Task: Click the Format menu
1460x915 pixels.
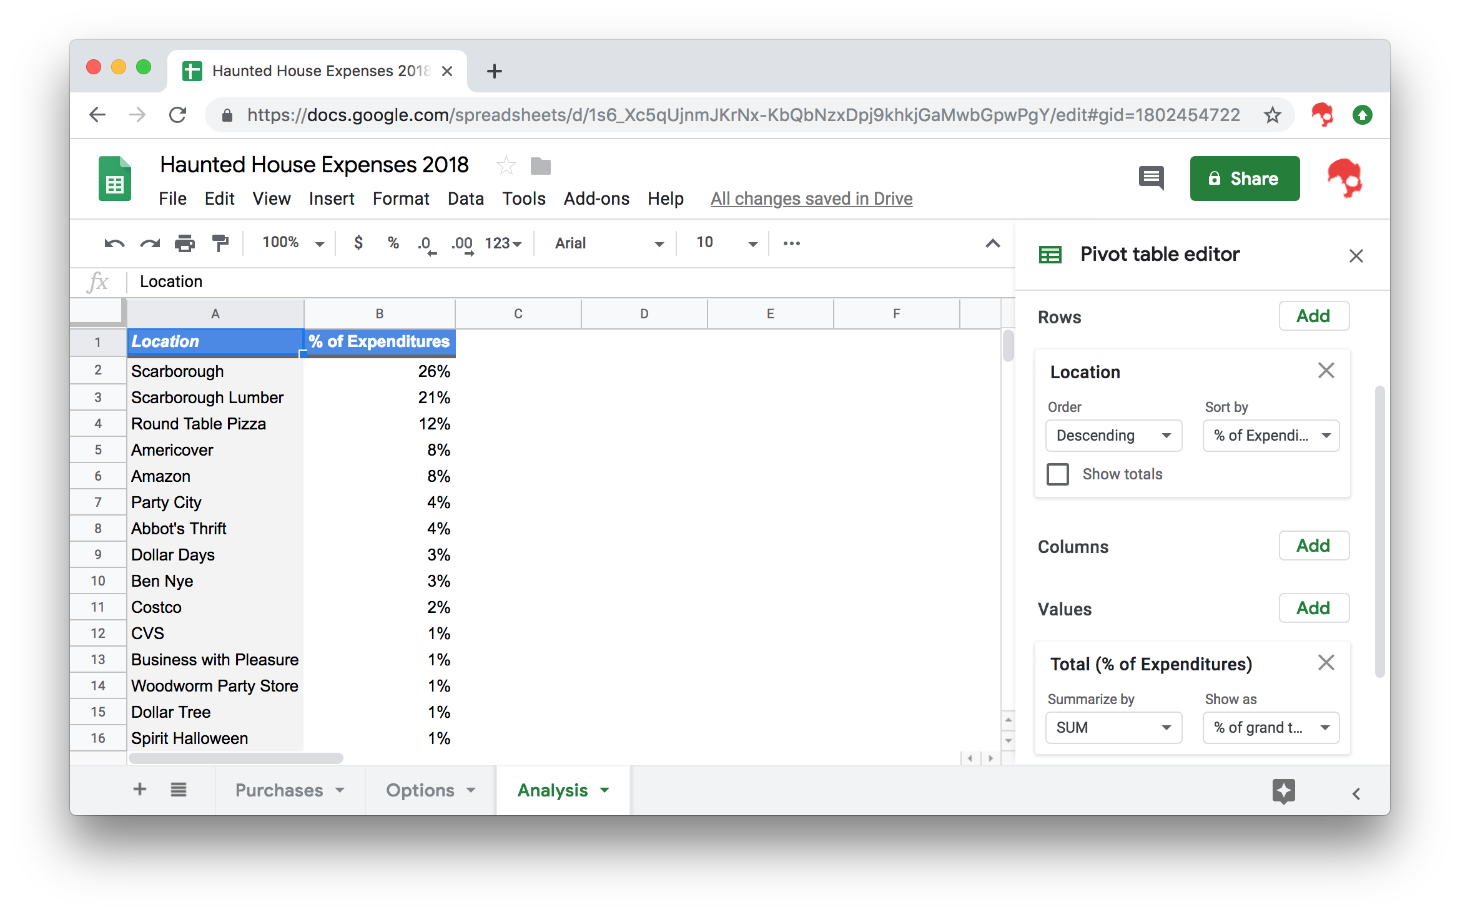Action: [x=401, y=198]
